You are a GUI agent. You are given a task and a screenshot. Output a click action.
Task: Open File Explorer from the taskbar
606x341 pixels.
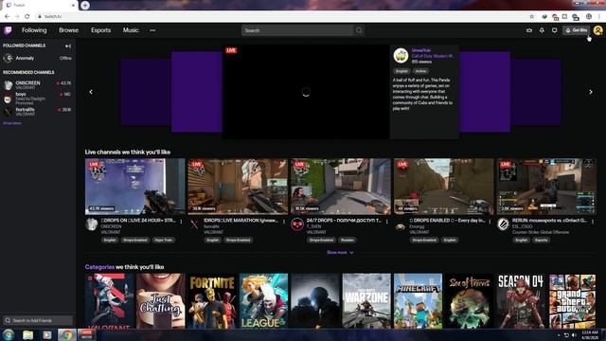pos(27,334)
